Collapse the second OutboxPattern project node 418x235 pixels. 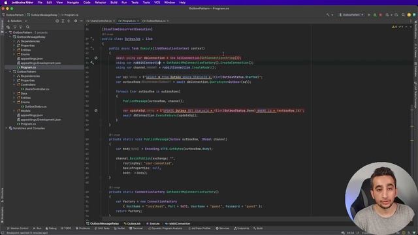10,72
